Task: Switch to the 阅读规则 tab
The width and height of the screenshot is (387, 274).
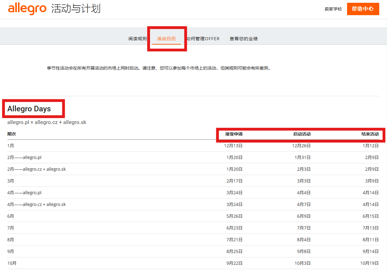Action: pyautogui.click(x=137, y=39)
